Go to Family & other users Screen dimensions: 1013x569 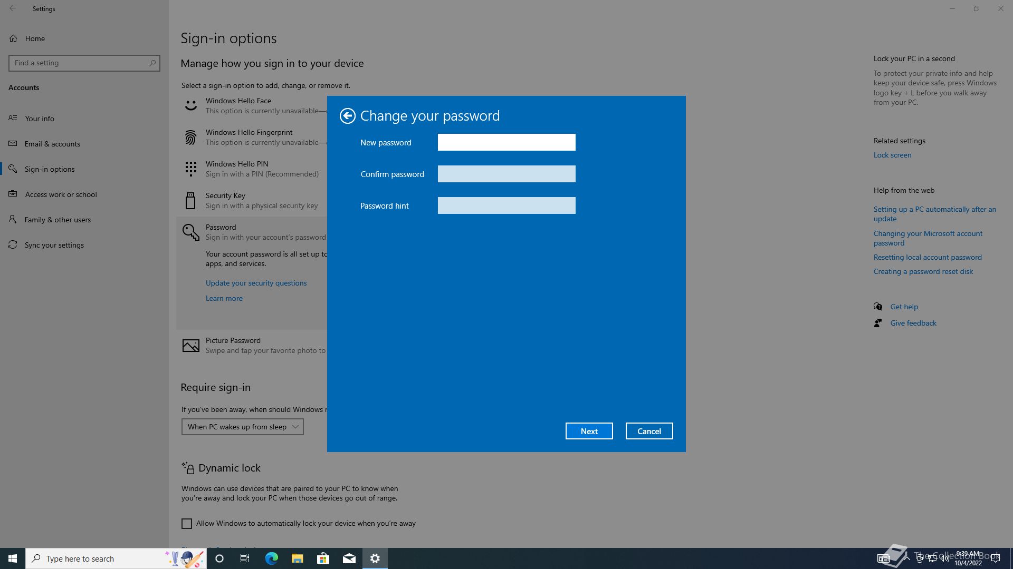pos(58,220)
